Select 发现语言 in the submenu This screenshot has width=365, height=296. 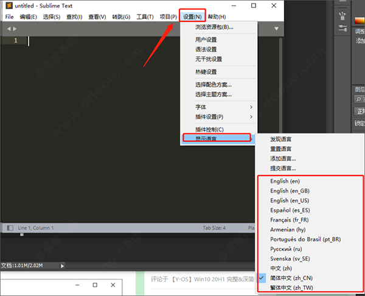click(310, 139)
